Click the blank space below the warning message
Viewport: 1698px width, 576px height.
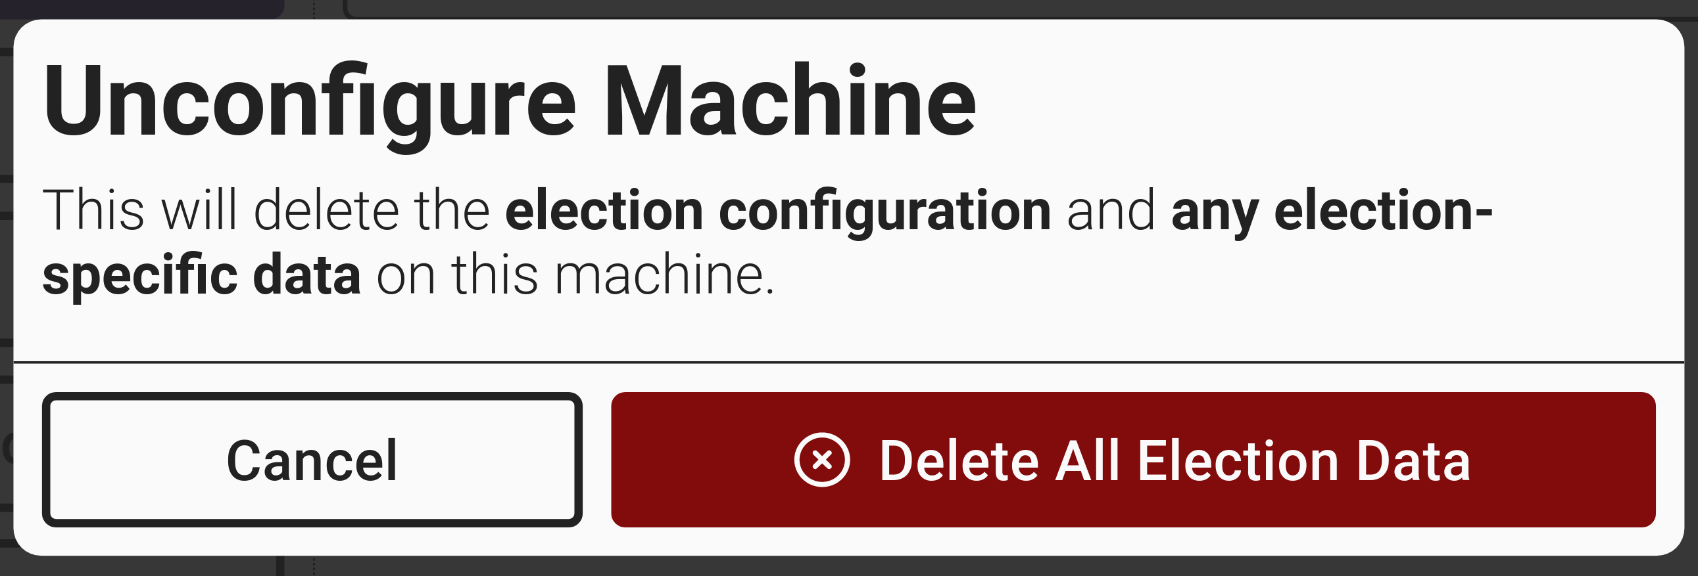[849, 329]
